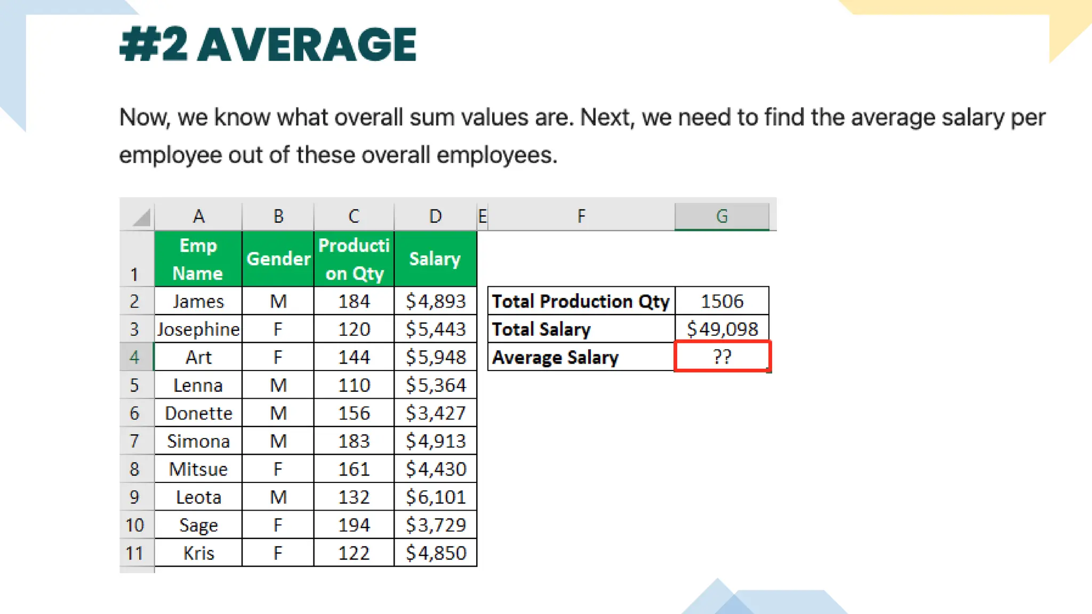Select Leota's salary cell $6,101
Image resolution: width=1092 pixels, height=614 pixels.
tap(435, 497)
